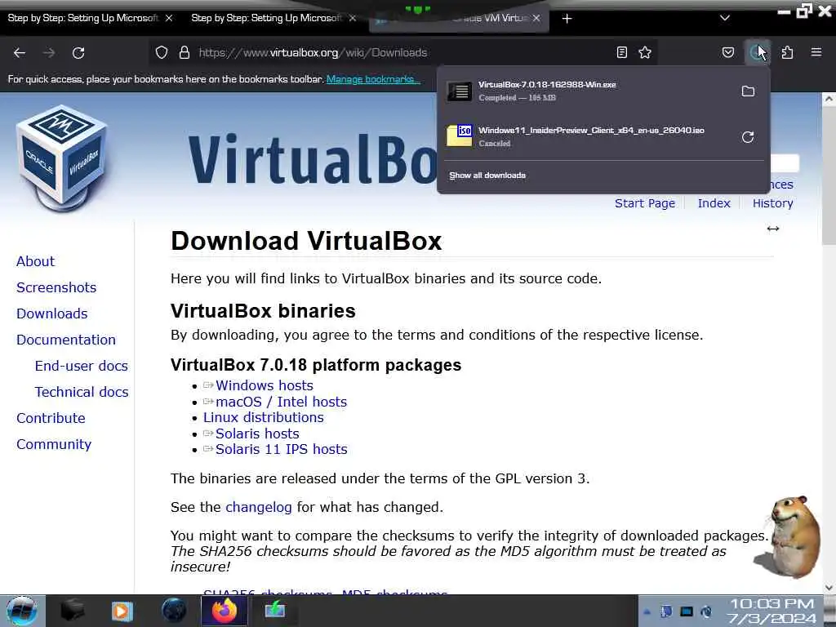Open the Save to Pocket icon
This screenshot has height=627, width=836.
727,52
